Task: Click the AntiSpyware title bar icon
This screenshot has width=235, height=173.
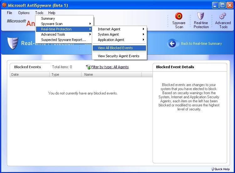Action: (x=4, y=5)
